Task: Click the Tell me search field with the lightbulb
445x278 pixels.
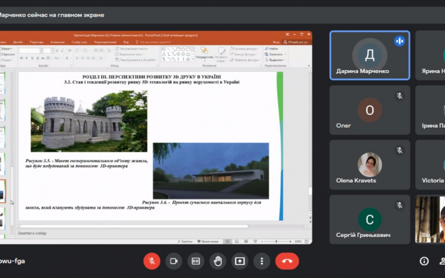Action: click(x=154, y=42)
